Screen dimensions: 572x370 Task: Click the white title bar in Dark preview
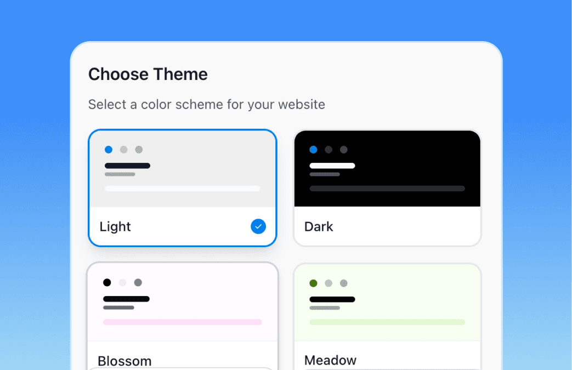click(332, 166)
